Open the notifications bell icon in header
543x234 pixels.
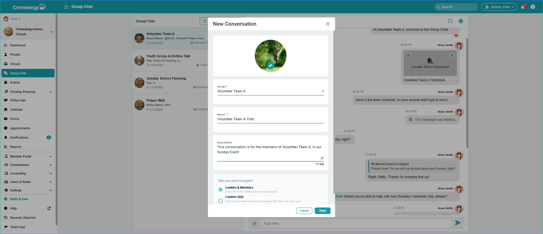[523, 7]
